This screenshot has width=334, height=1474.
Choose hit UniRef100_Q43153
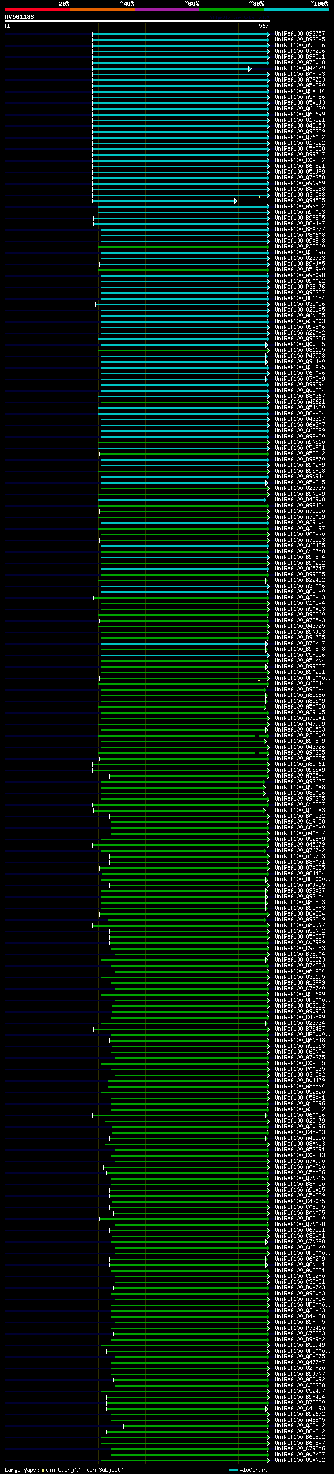(x=299, y=126)
